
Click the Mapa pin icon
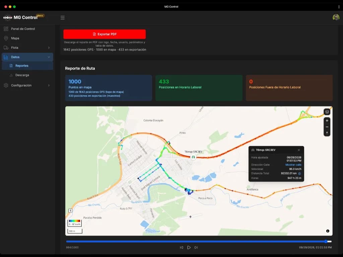click(x=6, y=38)
